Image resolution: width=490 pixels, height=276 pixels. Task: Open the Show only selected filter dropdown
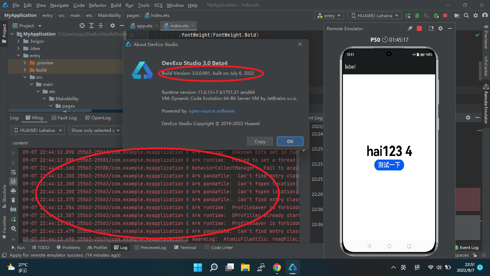coord(95,130)
